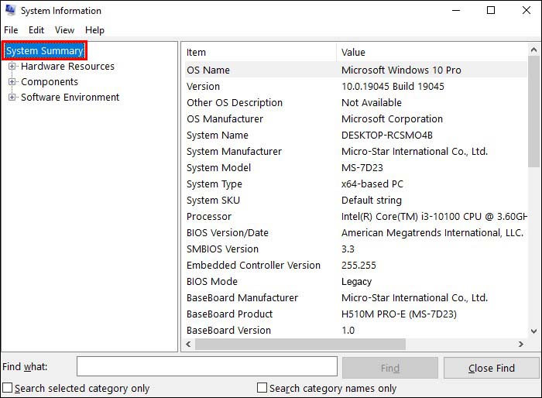Viewport: 542px width, 398px height.
Task: Select the Processor row in the list
Action: (x=209, y=217)
